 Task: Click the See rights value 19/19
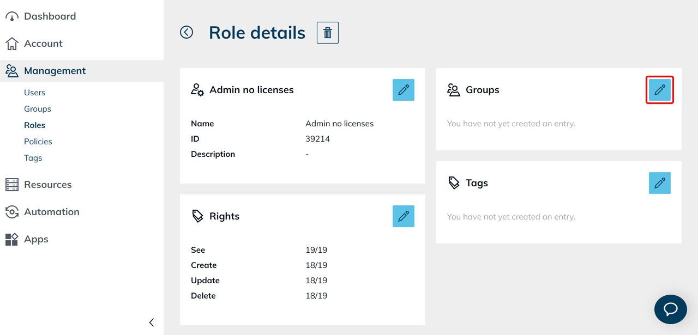coord(316,250)
